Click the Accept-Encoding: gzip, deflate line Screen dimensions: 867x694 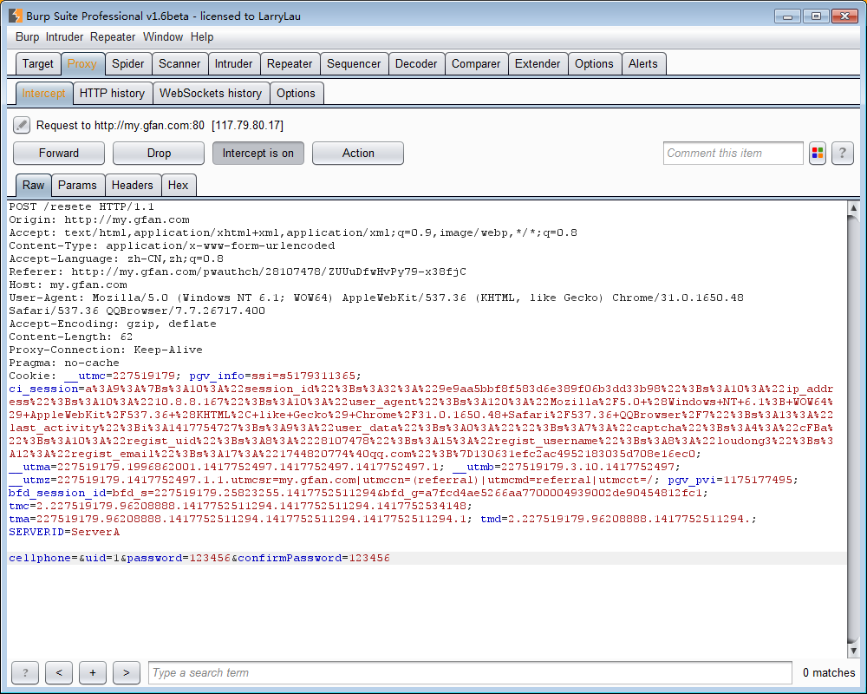point(113,324)
